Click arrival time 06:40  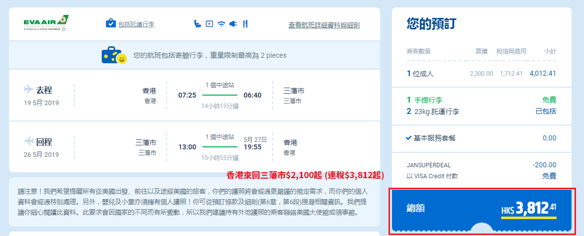click(252, 96)
